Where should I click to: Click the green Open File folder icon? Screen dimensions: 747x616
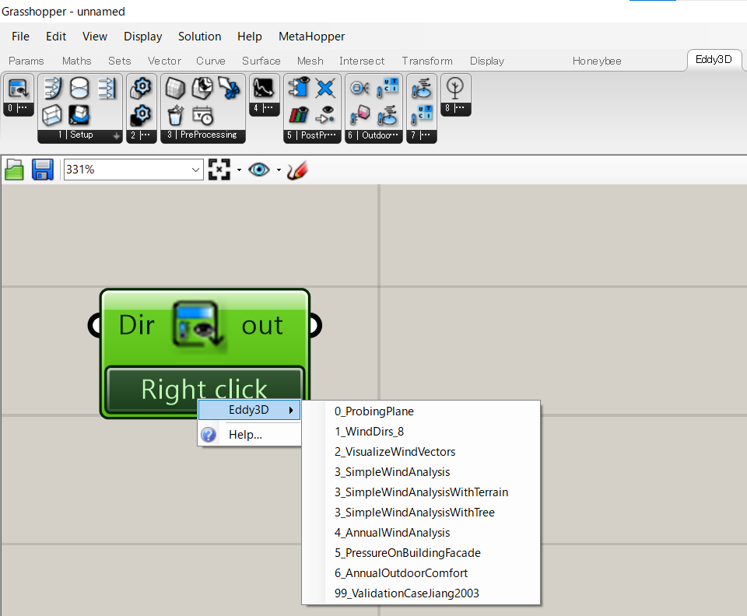(x=14, y=170)
